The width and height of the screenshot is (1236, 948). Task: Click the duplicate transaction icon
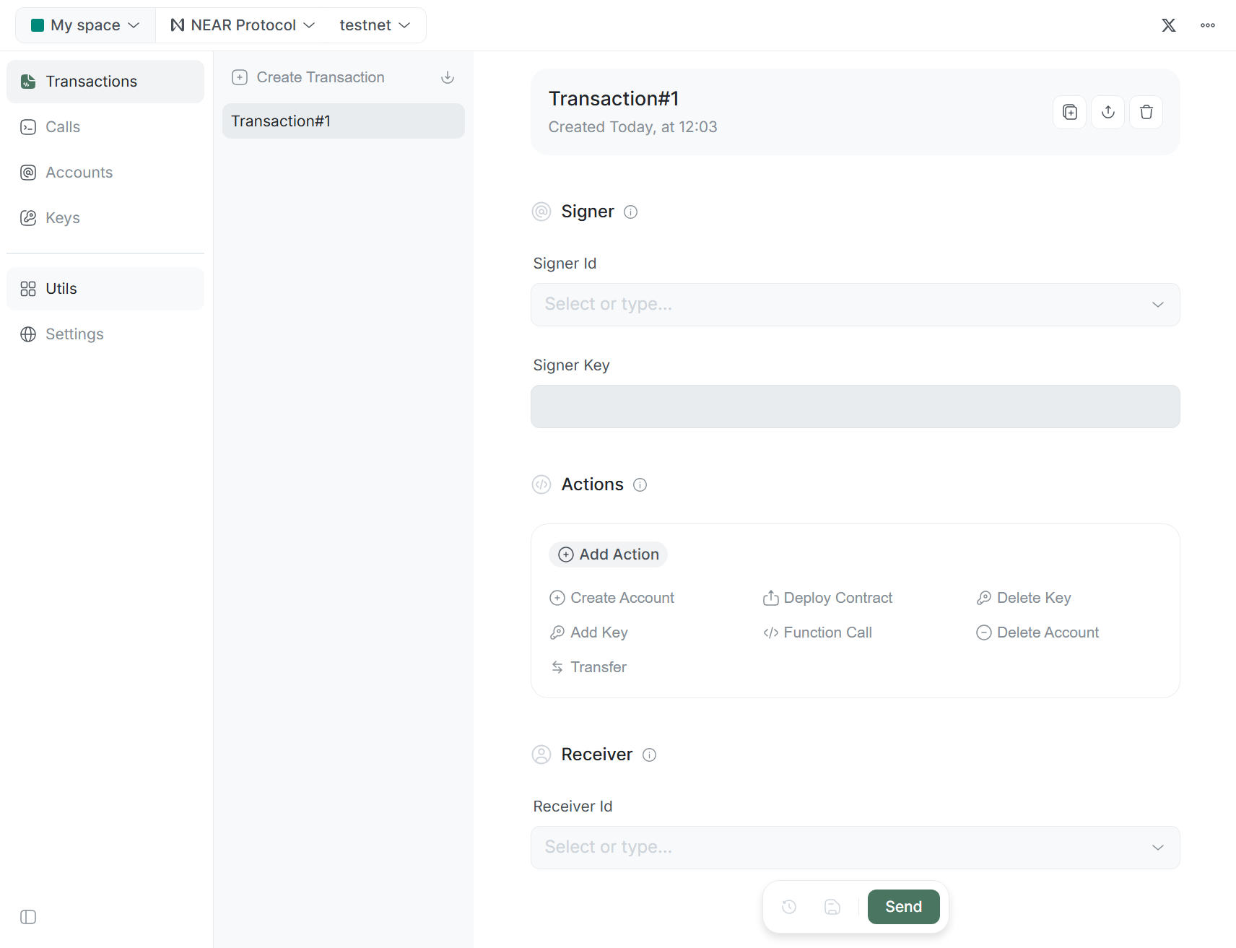pyautogui.click(x=1069, y=112)
